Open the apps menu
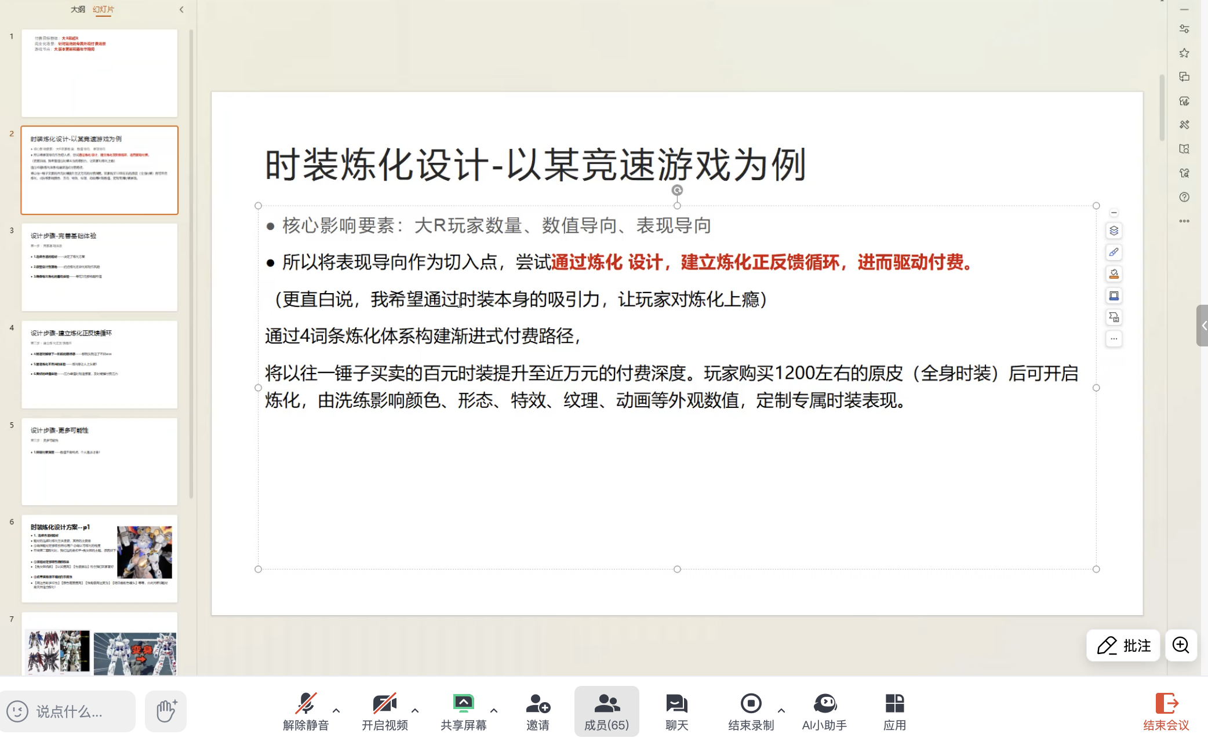Screen dimensions: 1208x745 click(x=894, y=710)
